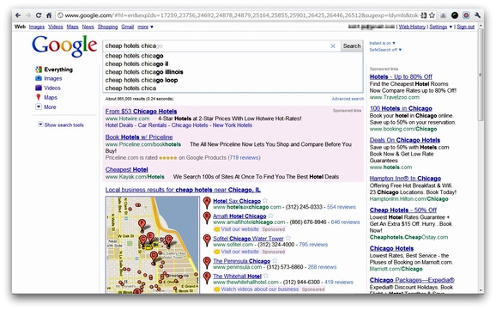This screenshot has height=310, width=496.
Task: Choose first suggestion 'cheap hotels chicago'
Action: click(233, 56)
